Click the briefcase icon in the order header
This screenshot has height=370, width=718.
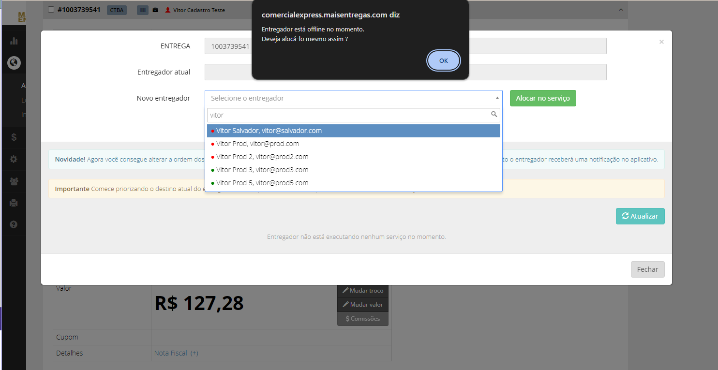pos(155,10)
